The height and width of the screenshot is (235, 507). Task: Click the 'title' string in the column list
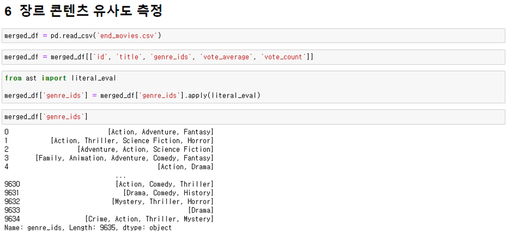(129, 57)
